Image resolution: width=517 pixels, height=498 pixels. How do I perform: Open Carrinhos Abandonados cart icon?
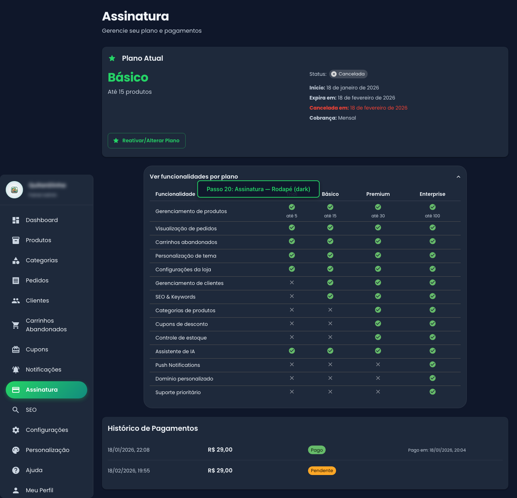point(16,325)
